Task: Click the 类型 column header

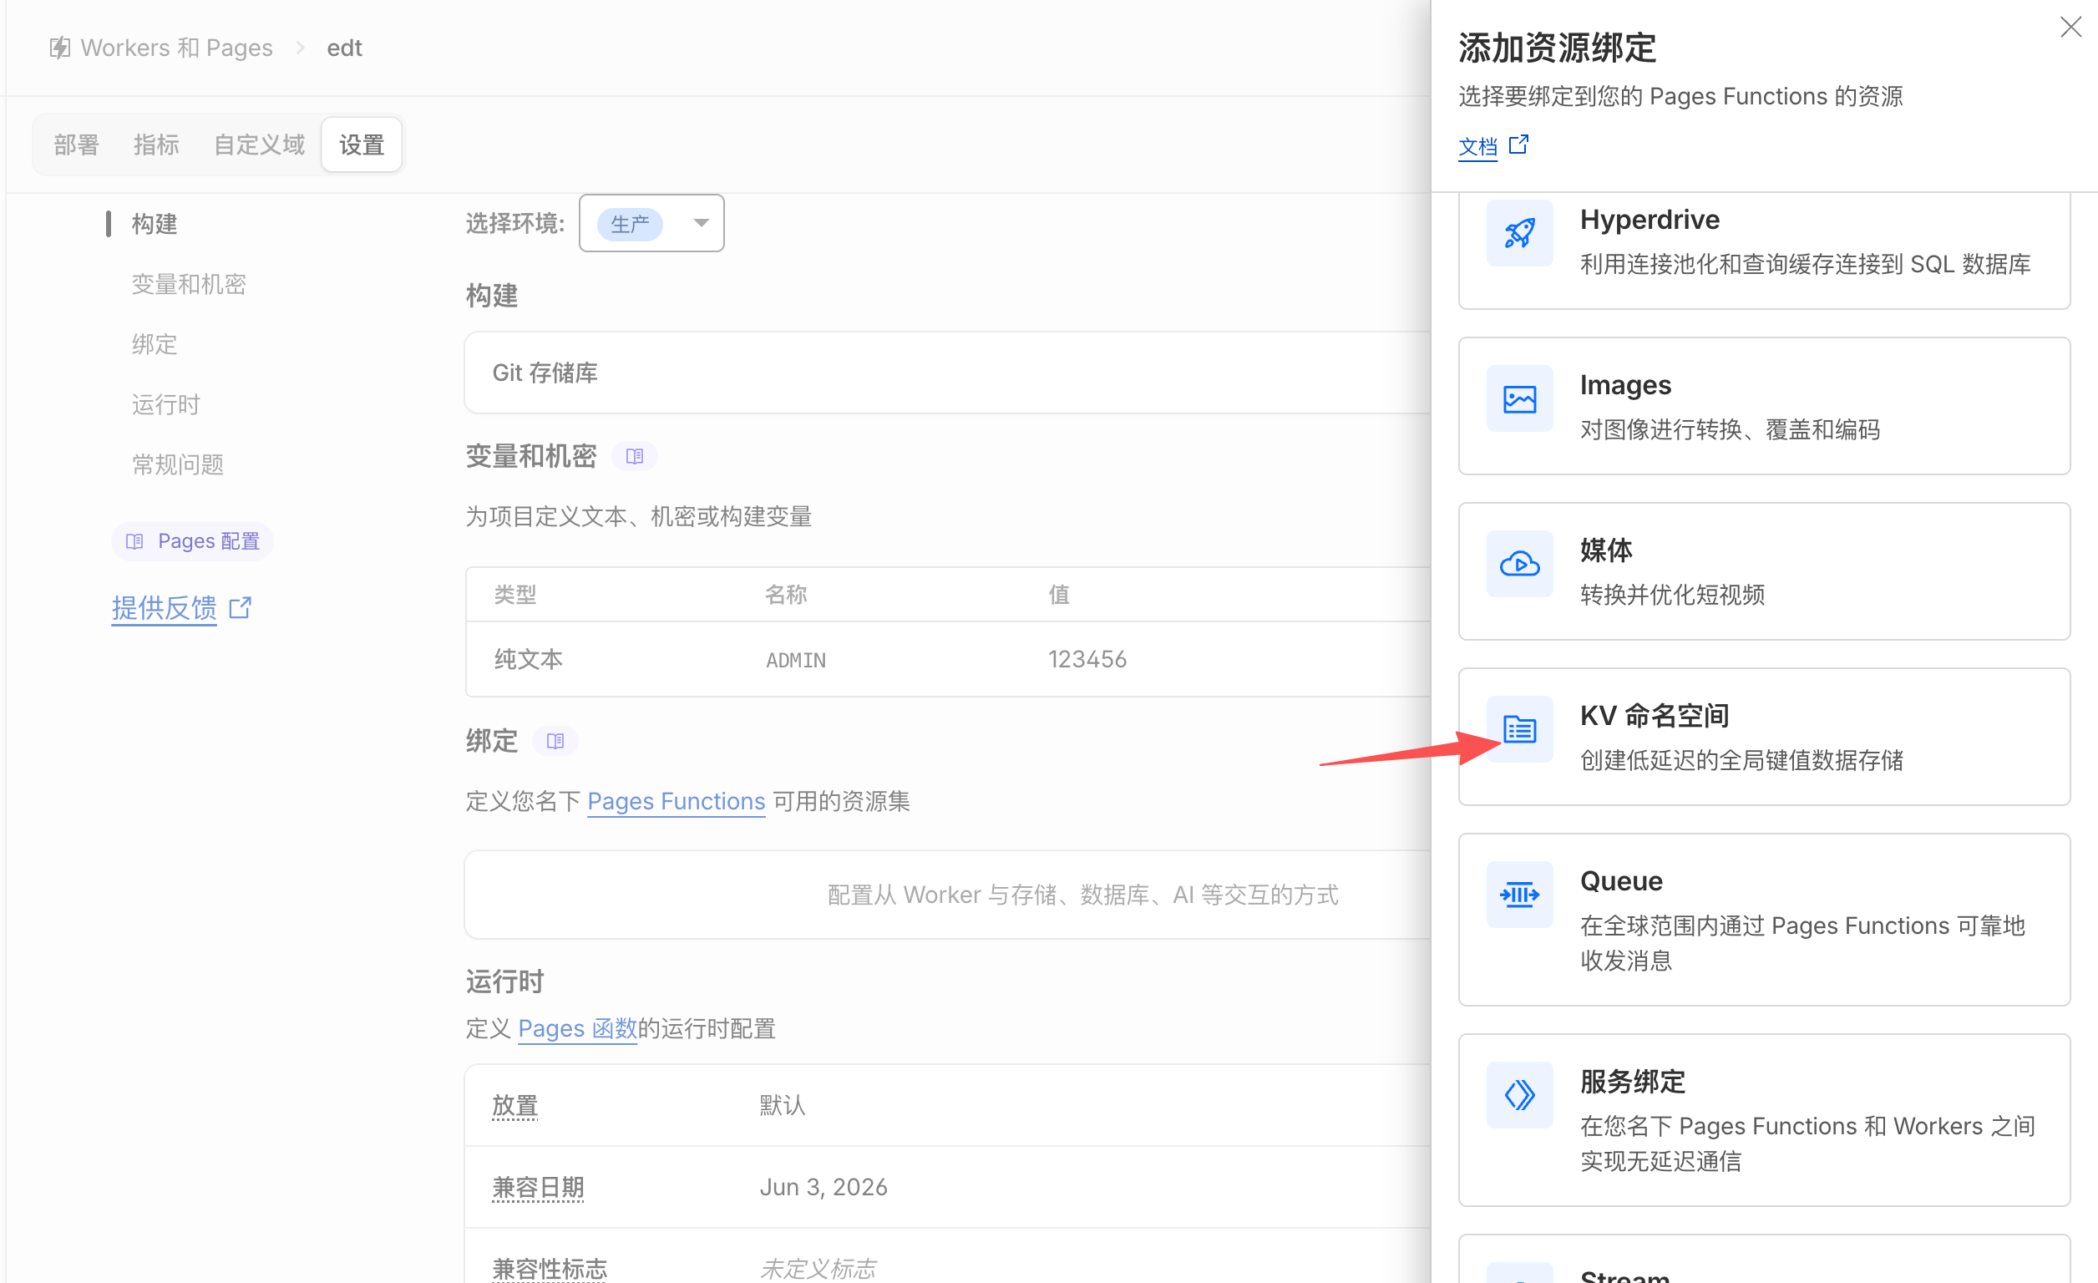Action: pos(515,594)
